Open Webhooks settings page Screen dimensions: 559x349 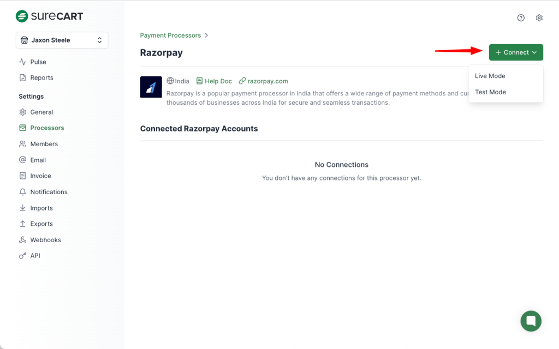click(45, 240)
